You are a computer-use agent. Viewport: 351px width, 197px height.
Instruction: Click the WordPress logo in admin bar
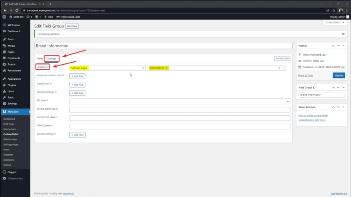pyautogui.click(x=4, y=17)
